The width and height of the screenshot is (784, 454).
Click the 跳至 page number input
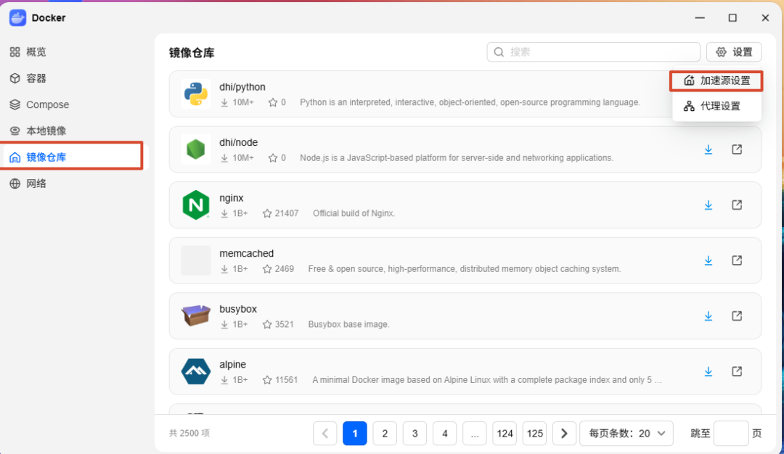pyautogui.click(x=731, y=433)
